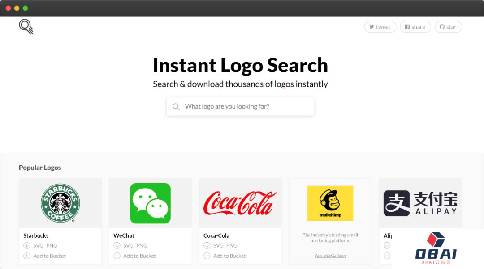Image resolution: width=484 pixels, height=269 pixels.
Task: Click the Coca-Cola download arrow icon
Action: (x=207, y=245)
